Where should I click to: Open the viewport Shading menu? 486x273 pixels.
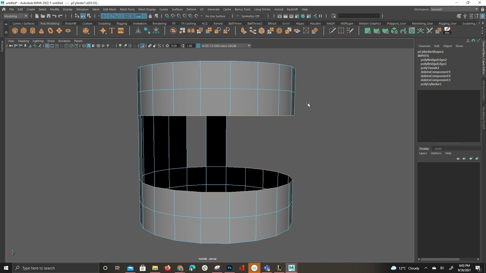tap(23, 41)
